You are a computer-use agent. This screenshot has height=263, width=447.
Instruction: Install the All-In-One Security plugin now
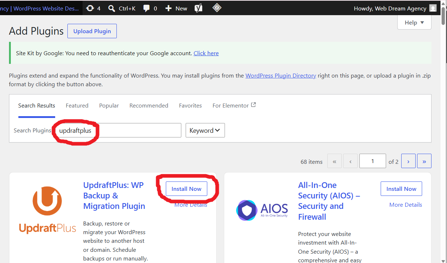tap(401, 189)
